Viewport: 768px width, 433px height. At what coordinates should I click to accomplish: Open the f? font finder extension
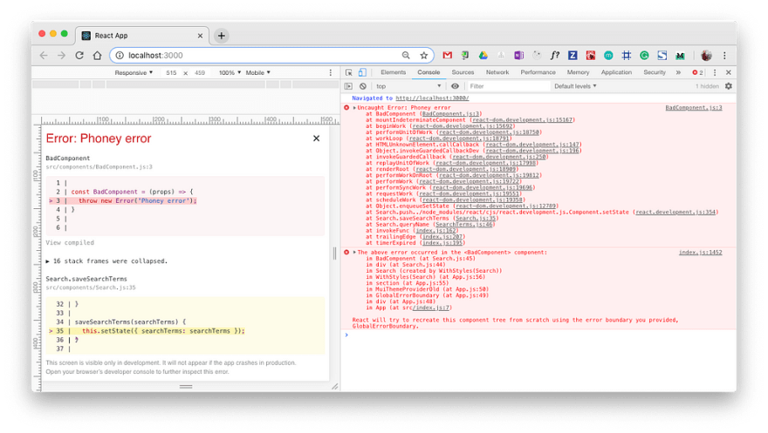(554, 55)
